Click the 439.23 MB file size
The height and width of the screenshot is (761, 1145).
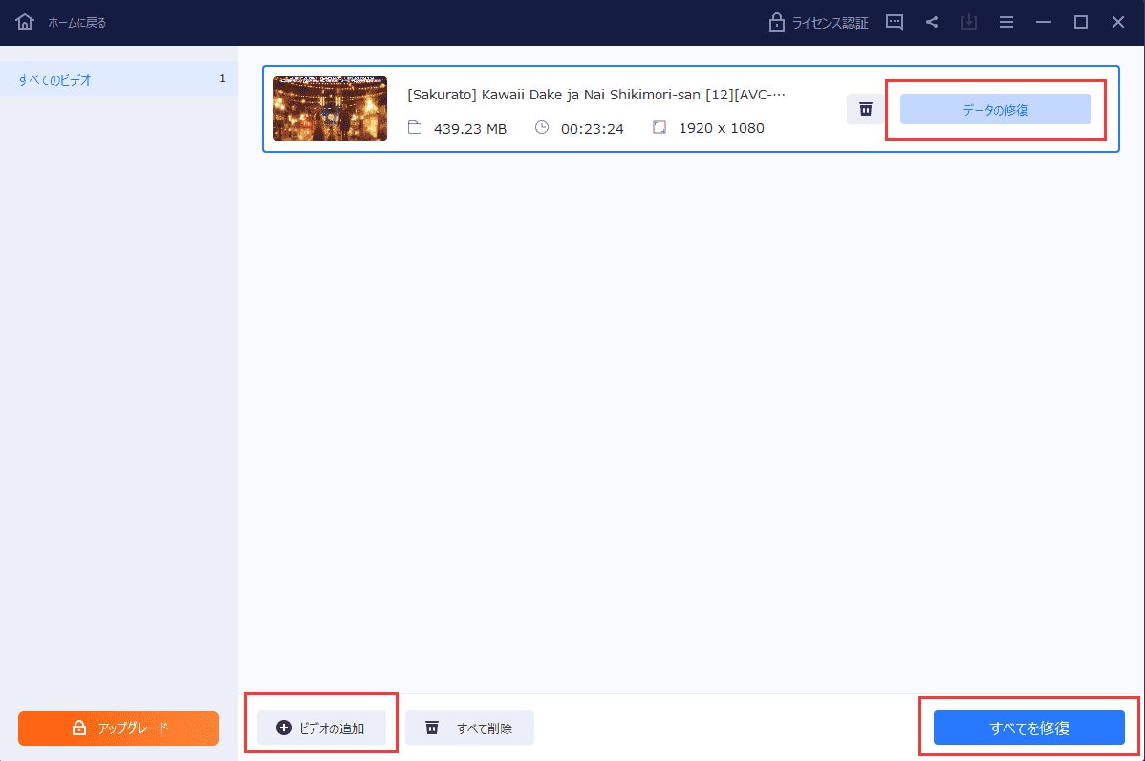coord(470,128)
